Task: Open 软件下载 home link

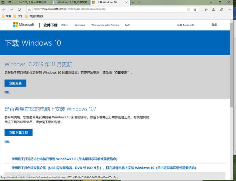Action: [50, 25]
